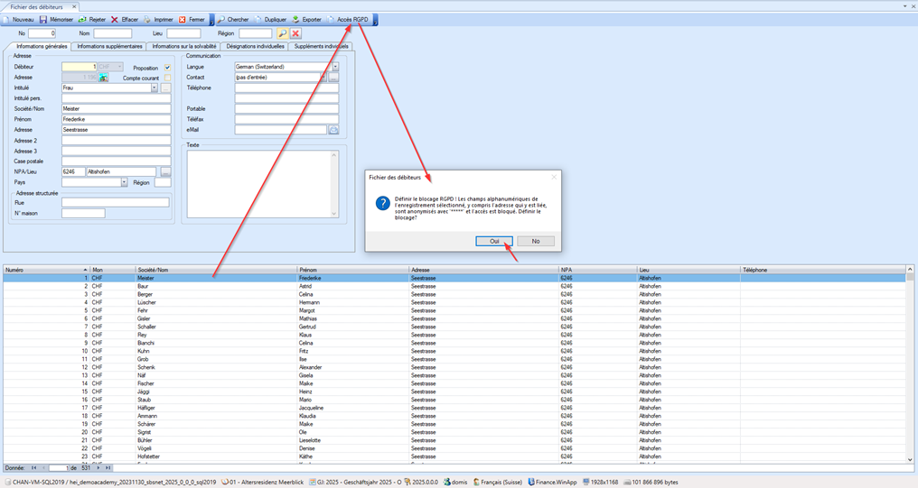Confirm blocking with Oui button
This screenshot has width=918, height=488.
pyautogui.click(x=494, y=241)
